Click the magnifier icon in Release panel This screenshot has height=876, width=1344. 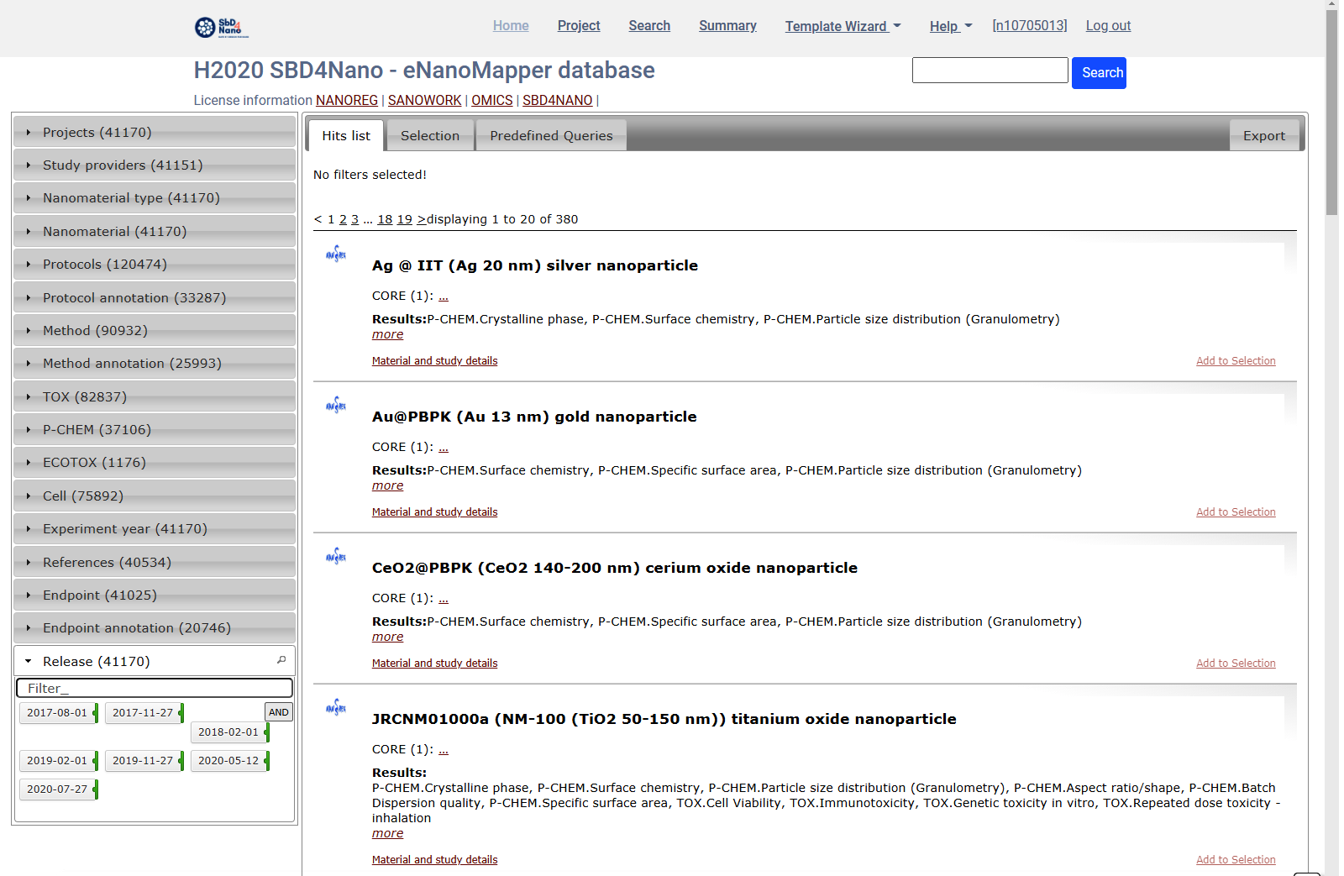[281, 660]
